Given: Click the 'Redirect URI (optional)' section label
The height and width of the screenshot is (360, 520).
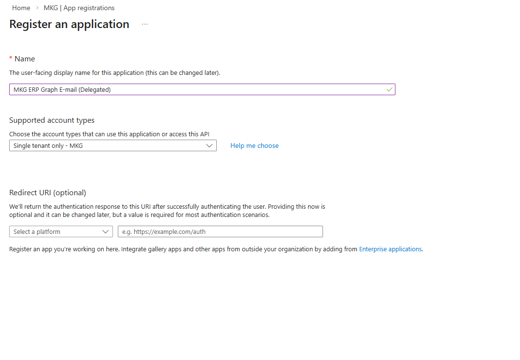Looking at the screenshot, I should point(48,193).
